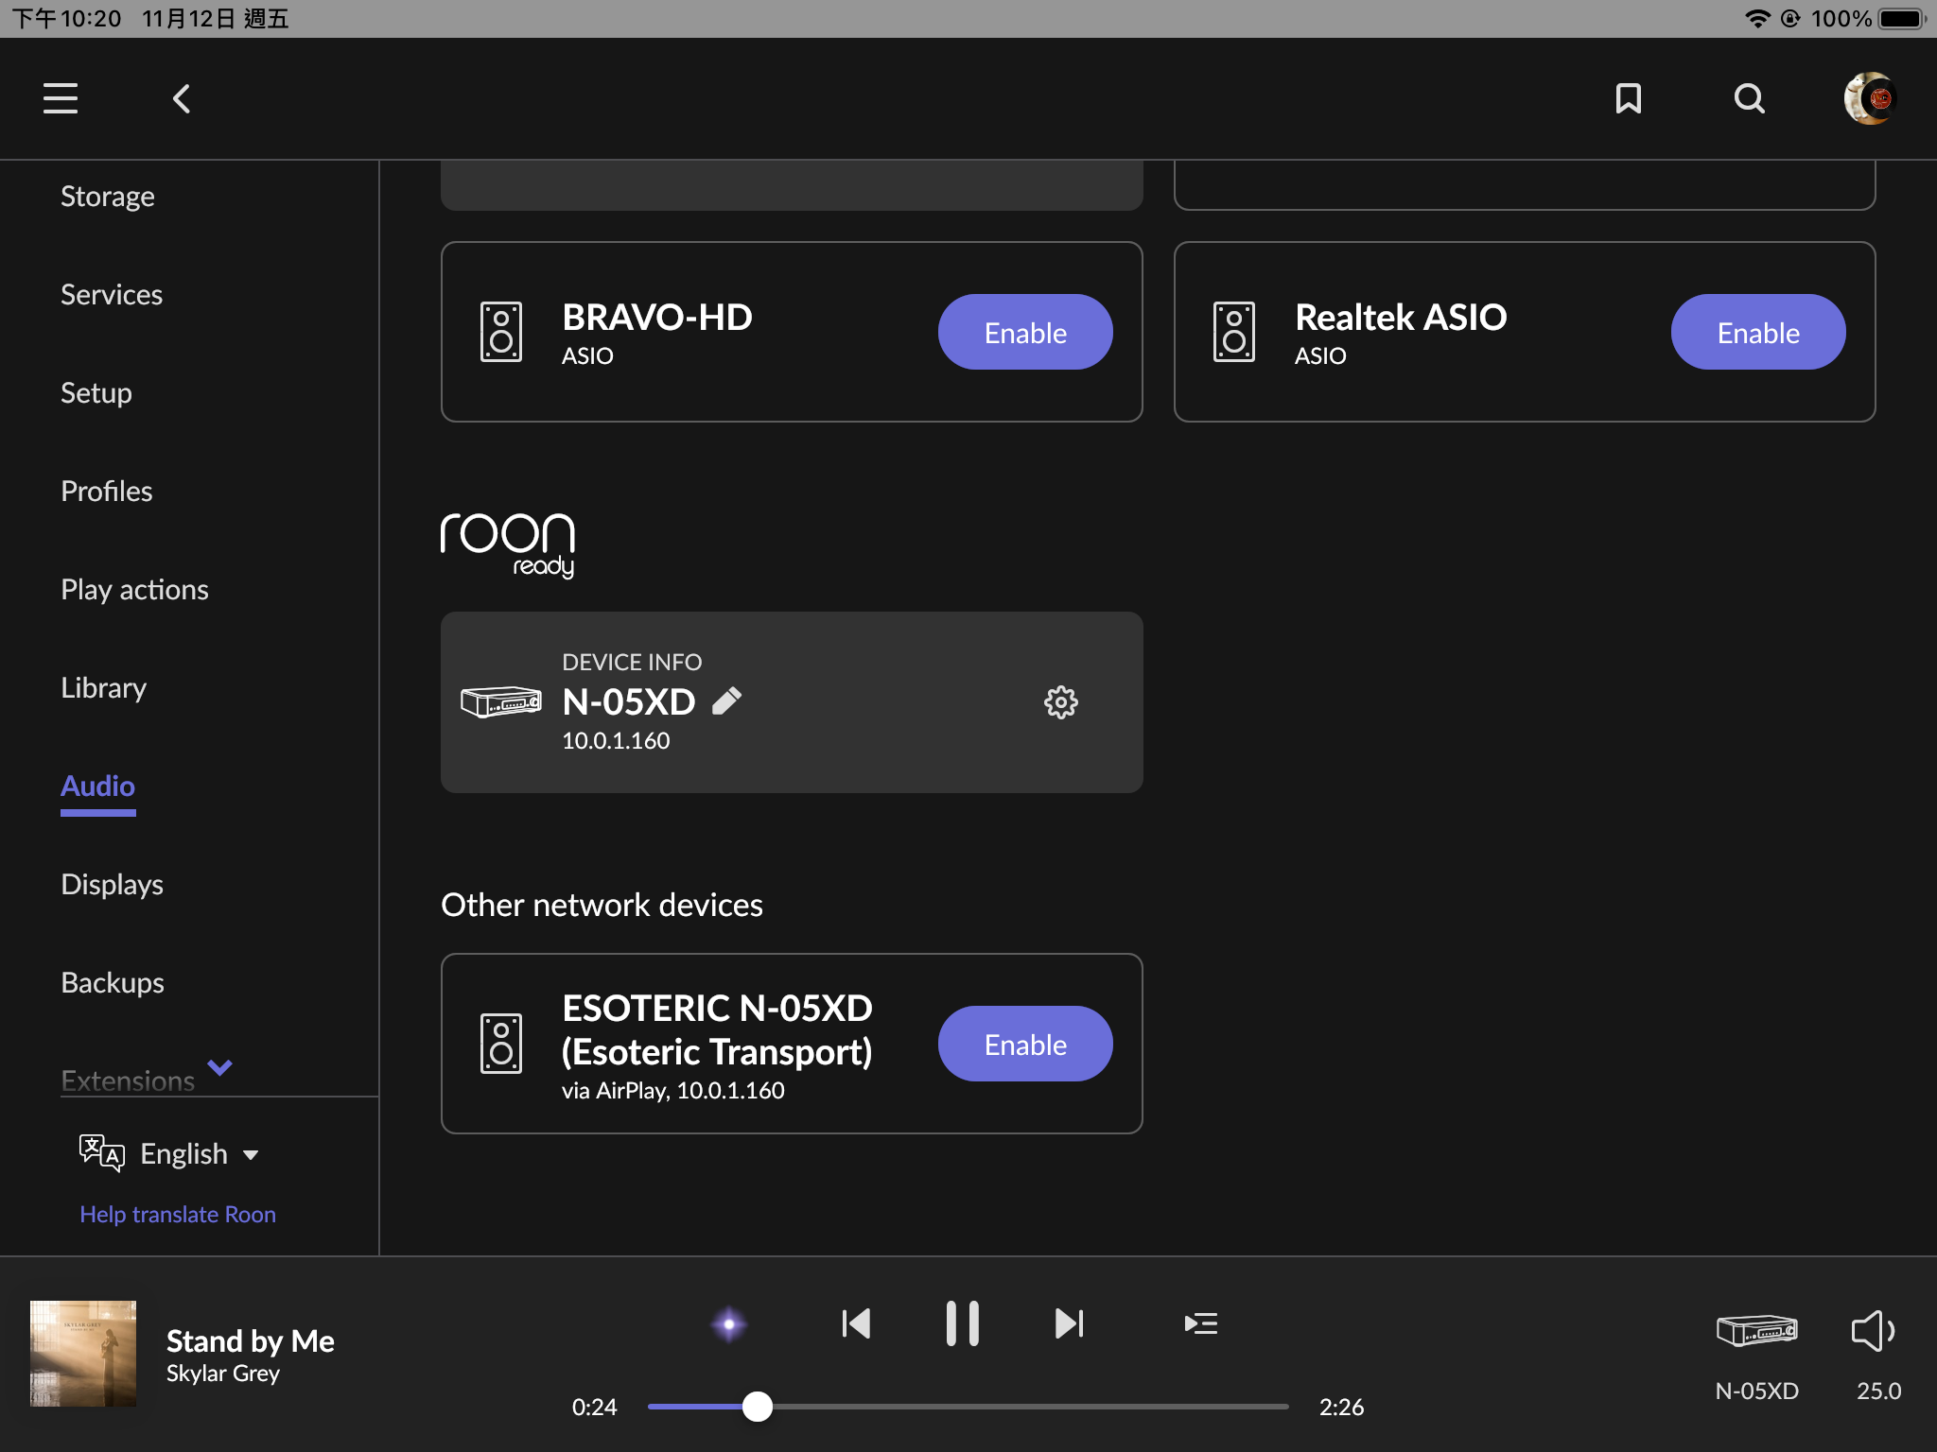This screenshot has height=1452, width=1937.
Task: Open the Displays settings tab
Action: point(113,884)
